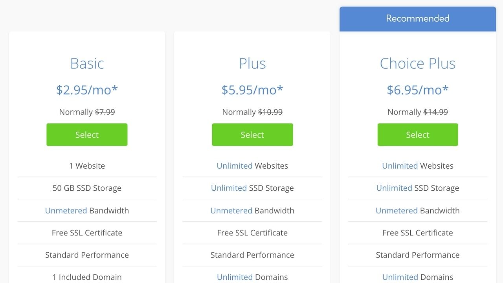Click Unlimited SSD Storage in Choice Plus
503x283 pixels.
click(x=418, y=188)
